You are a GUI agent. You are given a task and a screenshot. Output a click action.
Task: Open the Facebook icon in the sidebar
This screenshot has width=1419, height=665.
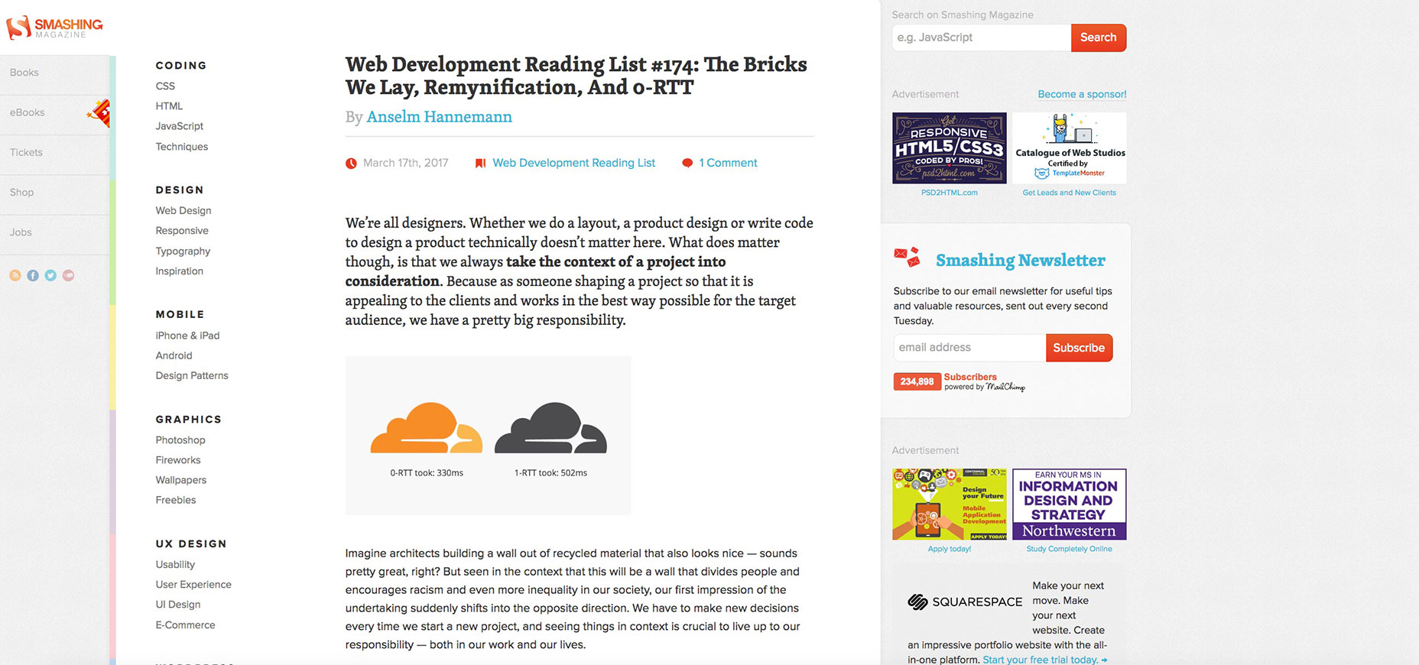click(x=33, y=275)
